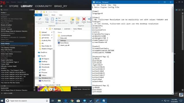Open the Action Center notification icon
This screenshot has height=103, width=184.
point(181,101)
